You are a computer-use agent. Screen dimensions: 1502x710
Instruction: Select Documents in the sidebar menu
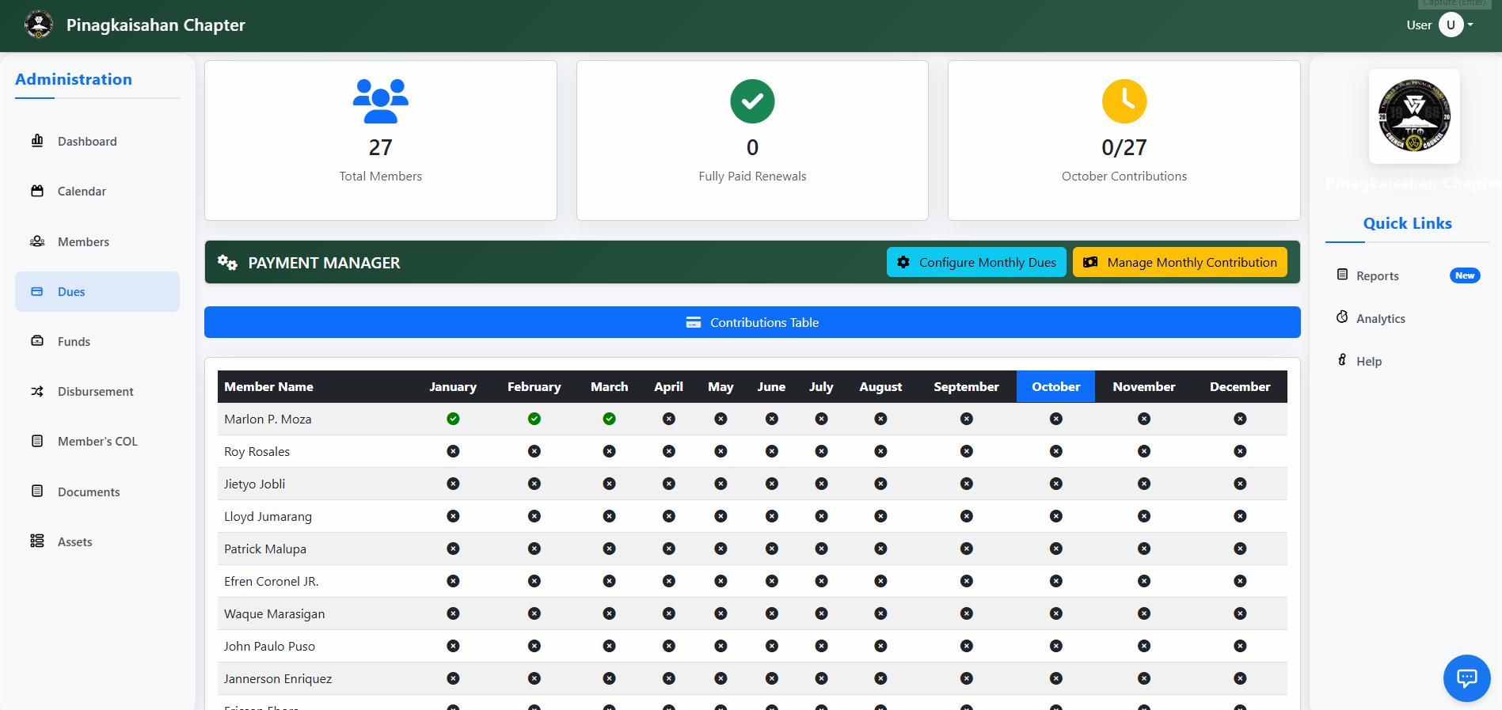[89, 492]
